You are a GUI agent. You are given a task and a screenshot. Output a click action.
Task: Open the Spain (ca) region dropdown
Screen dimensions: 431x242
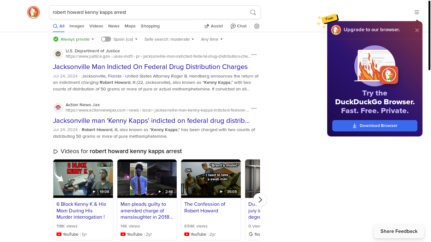[x=126, y=39]
